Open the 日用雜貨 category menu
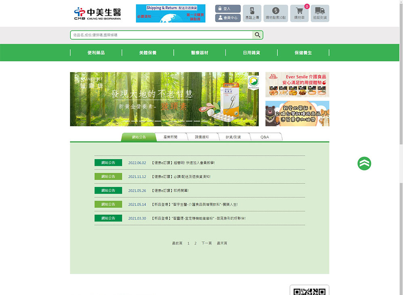The height and width of the screenshot is (295, 403). click(251, 52)
